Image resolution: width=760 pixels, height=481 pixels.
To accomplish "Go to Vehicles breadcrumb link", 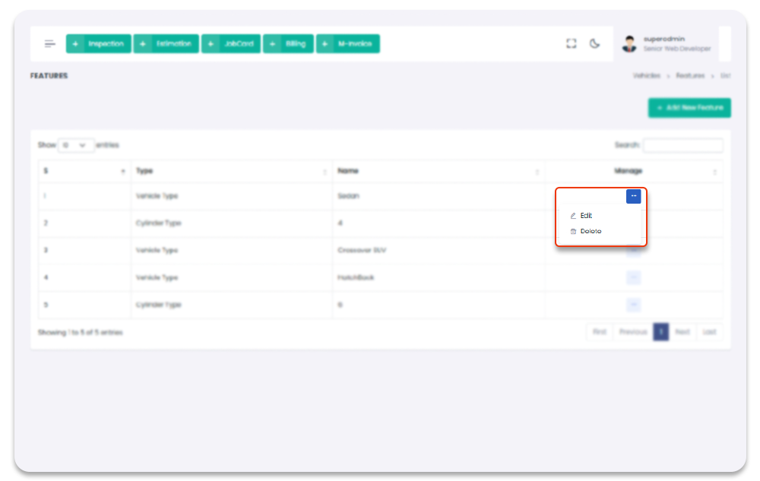I will coord(646,76).
